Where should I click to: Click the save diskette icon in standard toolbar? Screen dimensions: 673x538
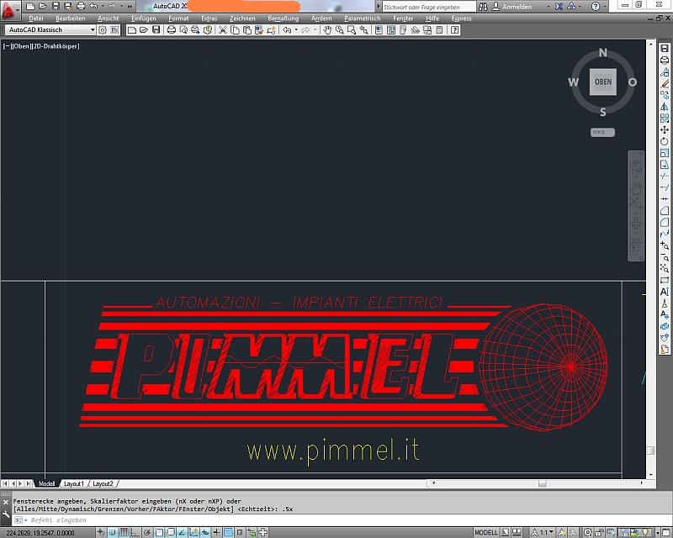(156, 30)
